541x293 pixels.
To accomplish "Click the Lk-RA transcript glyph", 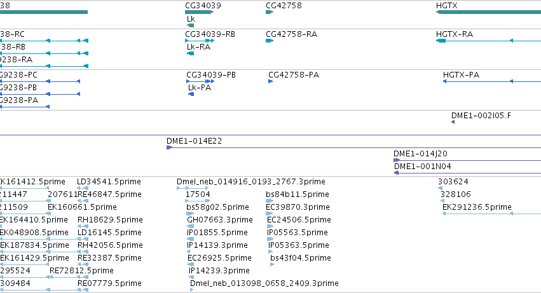I will click(x=190, y=53).
